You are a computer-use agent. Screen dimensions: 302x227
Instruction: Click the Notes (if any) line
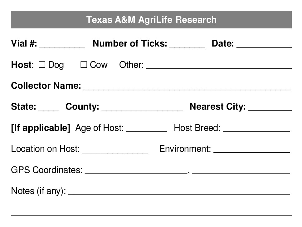click(179, 191)
